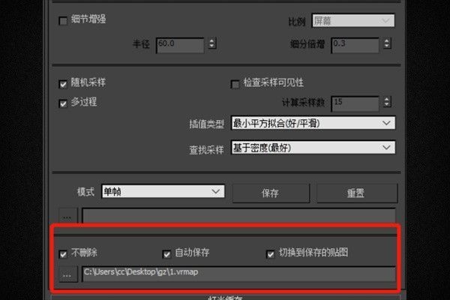Toggle 切换到保存的贴图 checkbox
The image size is (450, 300).
click(x=270, y=254)
